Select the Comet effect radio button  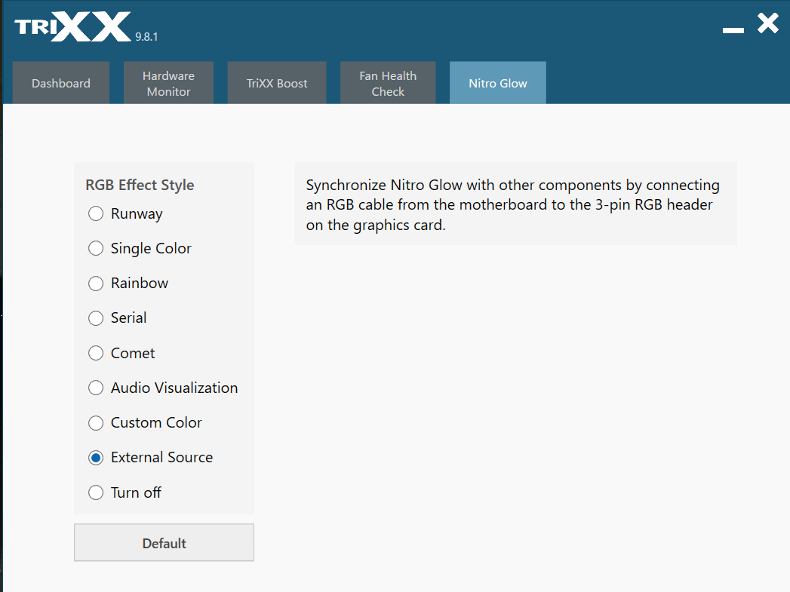click(x=96, y=353)
